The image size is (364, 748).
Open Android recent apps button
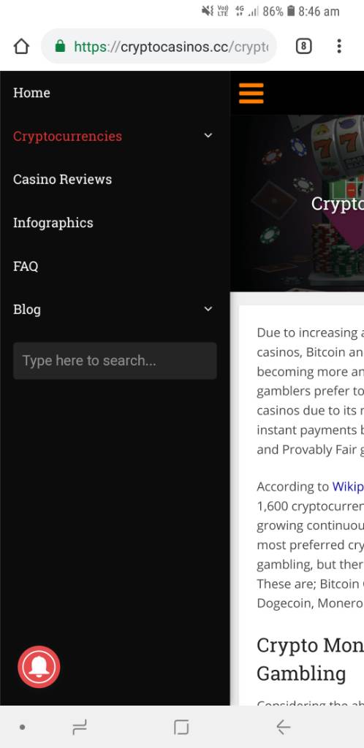(80, 728)
